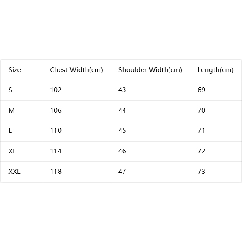This screenshot has width=242, height=242.
Task: Click shoulder width value 43
Action: [122, 90]
